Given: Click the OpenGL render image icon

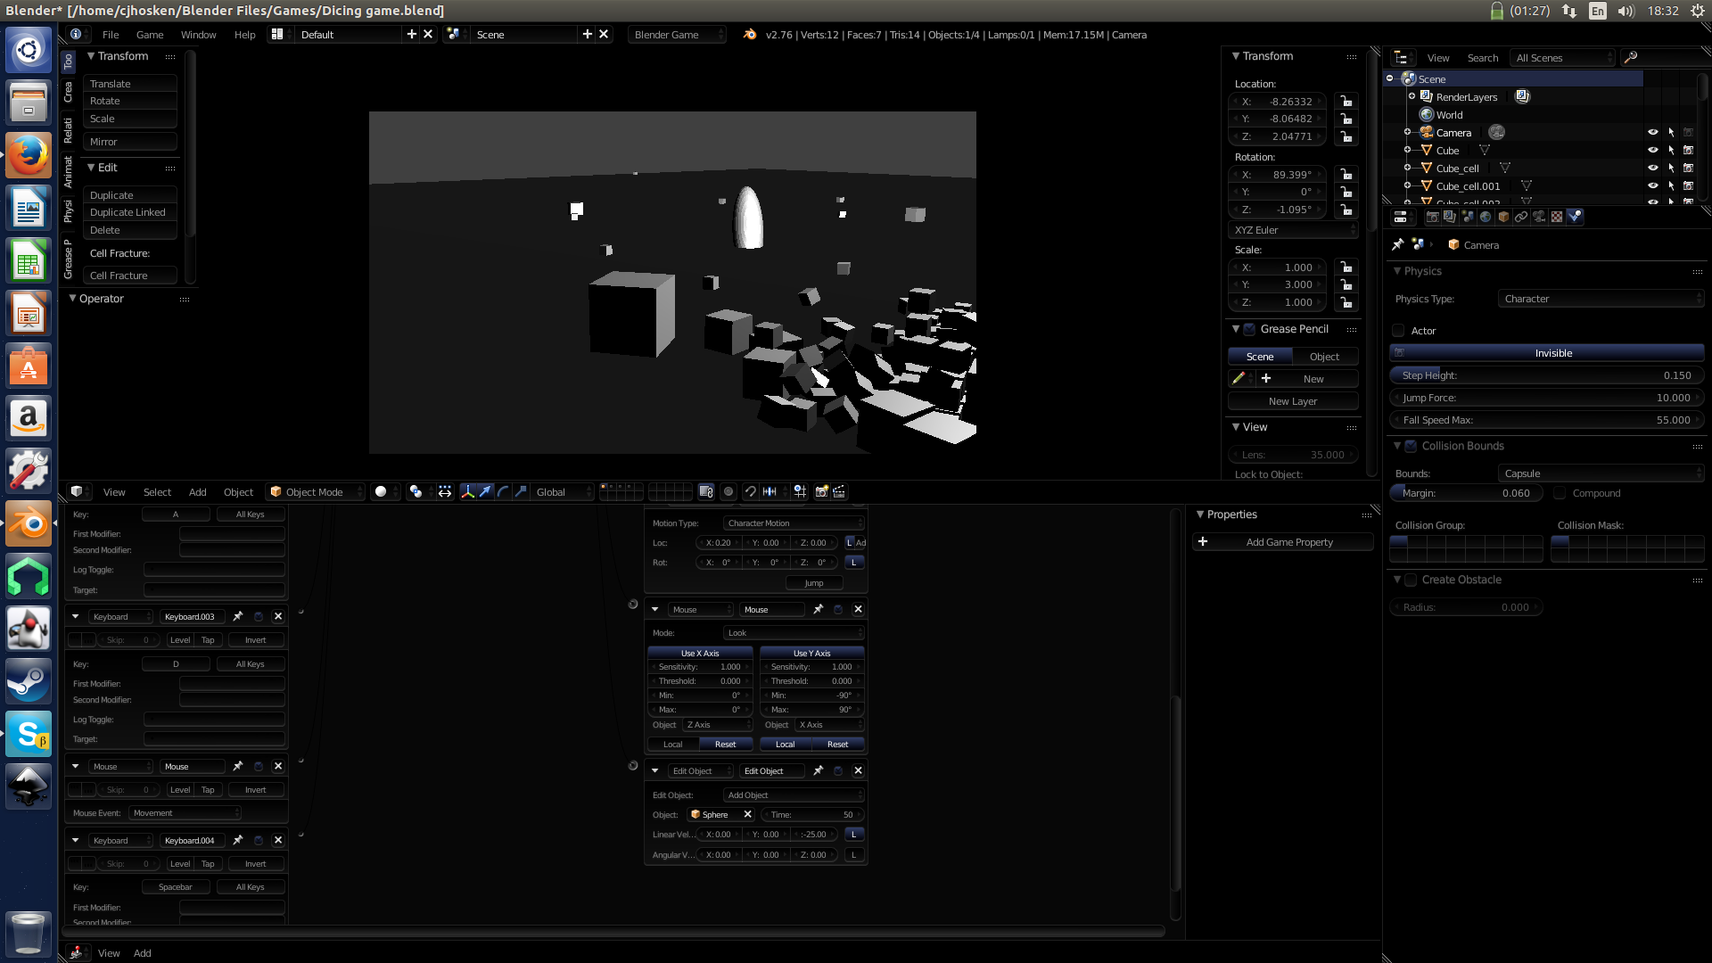Looking at the screenshot, I should (822, 491).
